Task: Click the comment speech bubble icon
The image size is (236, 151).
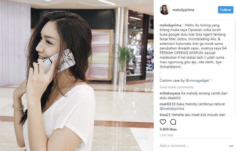Action: 173,122
